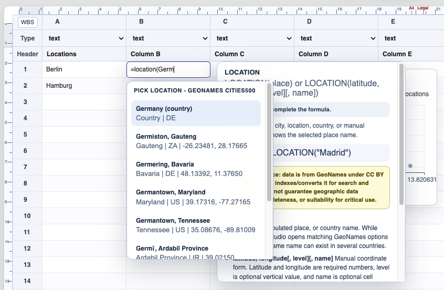The height and width of the screenshot is (290, 444).
Task: Open column E type dropdown
Action: pyautogui.click(x=412, y=38)
